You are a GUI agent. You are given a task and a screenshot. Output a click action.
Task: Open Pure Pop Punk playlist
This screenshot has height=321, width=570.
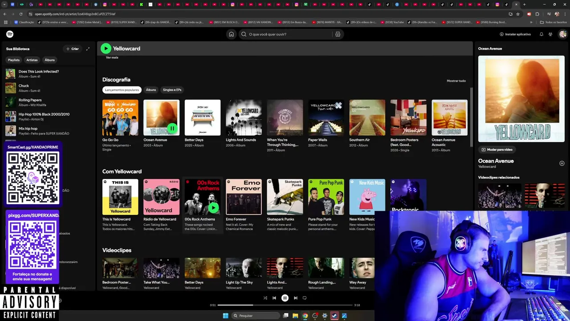point(326,197)
